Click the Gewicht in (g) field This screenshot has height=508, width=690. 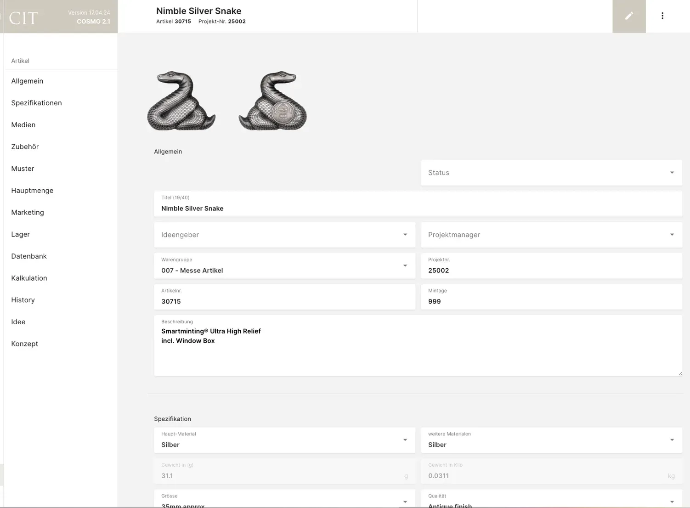coord(284,471)
